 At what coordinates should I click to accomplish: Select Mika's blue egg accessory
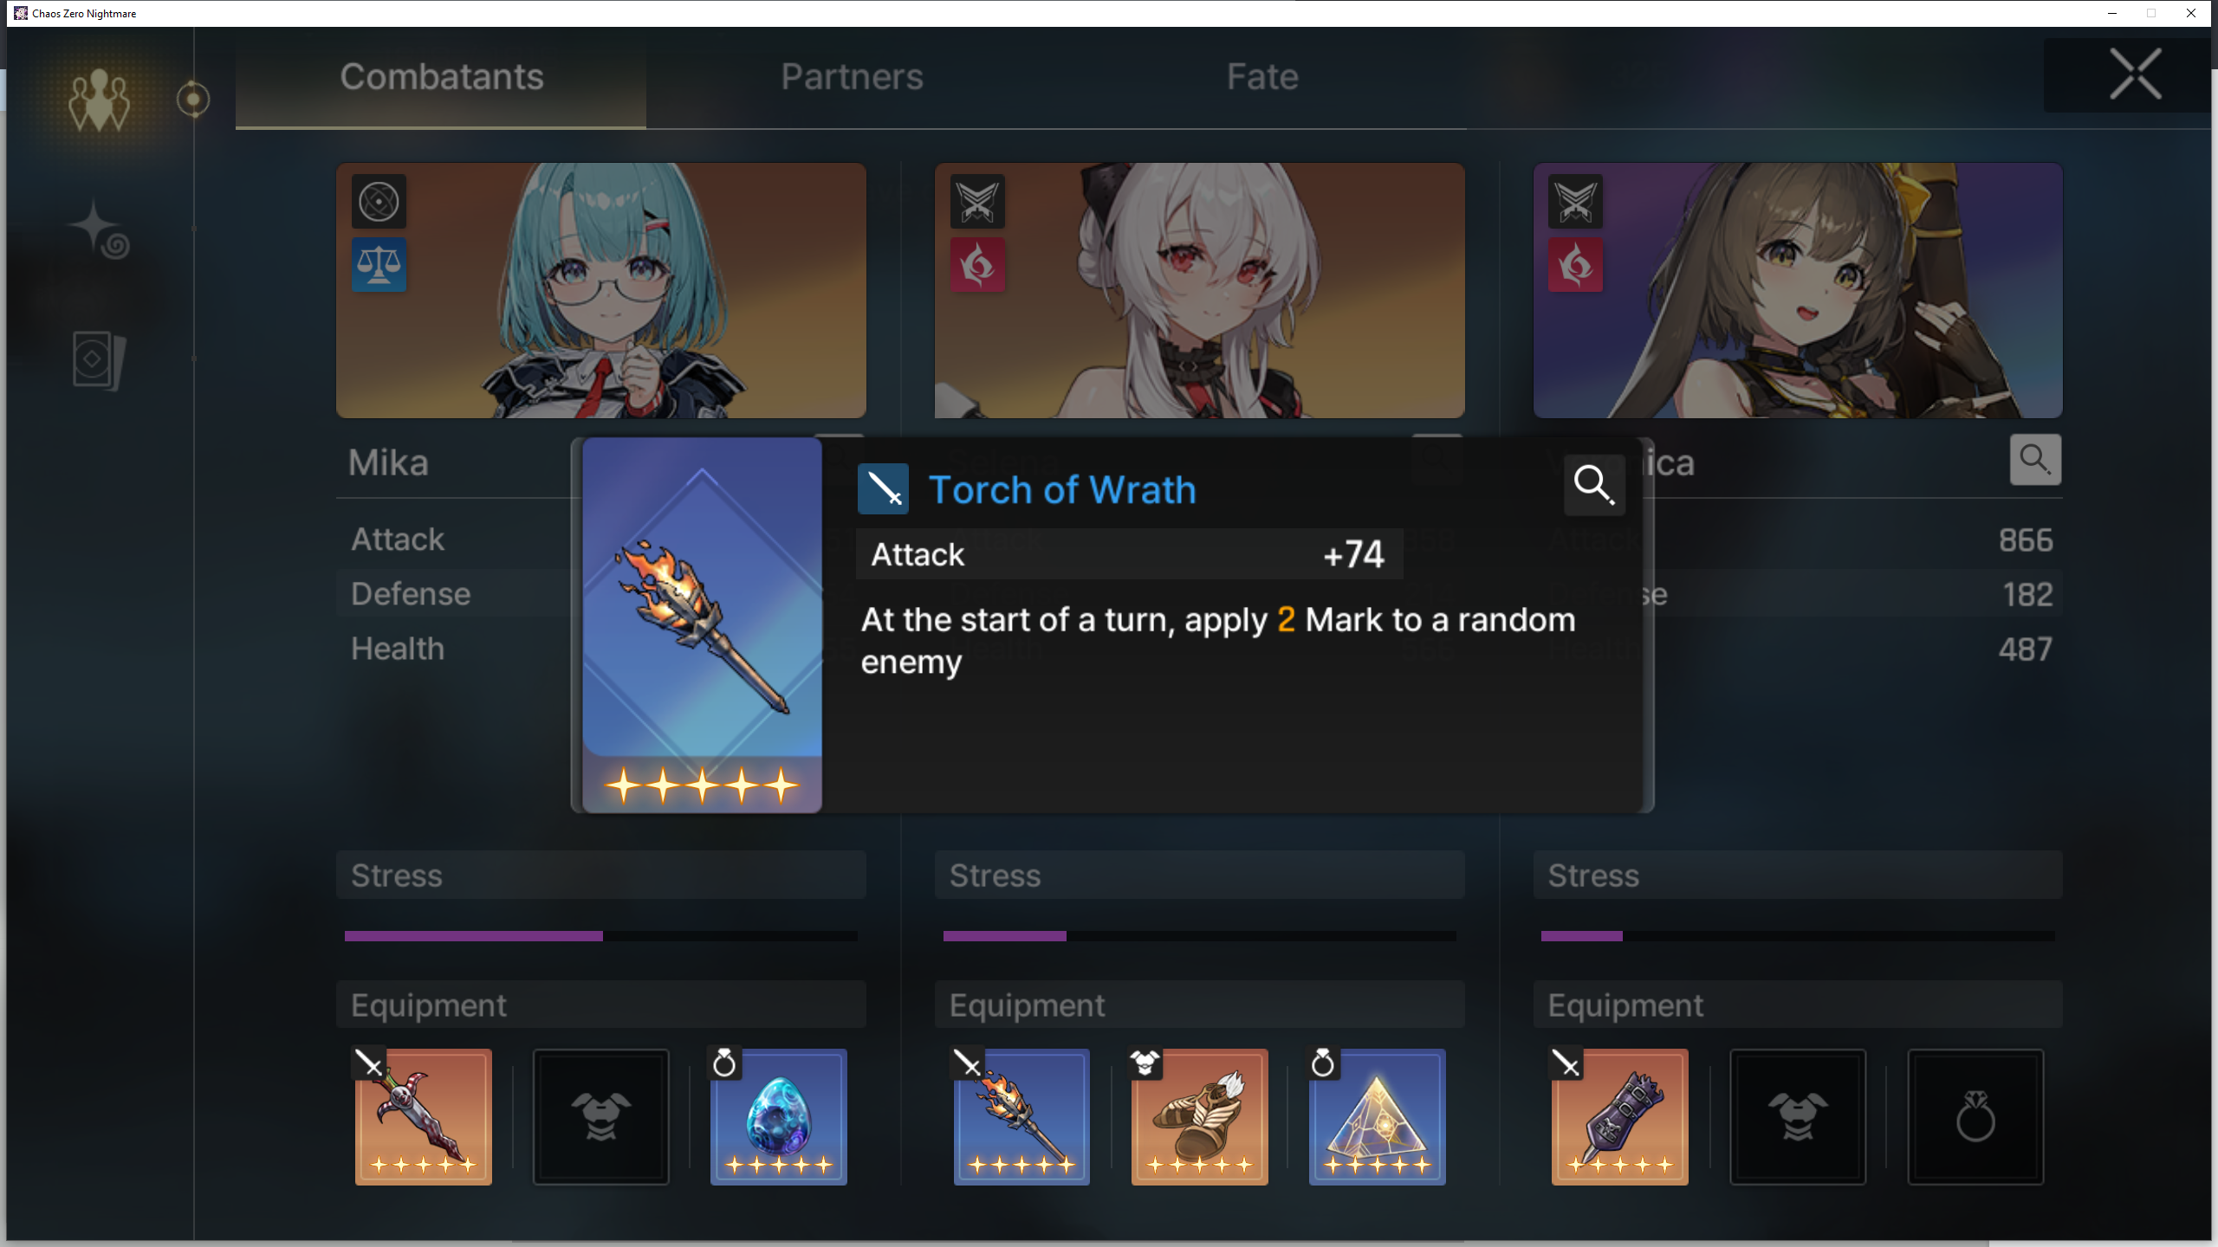coord(778,1116)
